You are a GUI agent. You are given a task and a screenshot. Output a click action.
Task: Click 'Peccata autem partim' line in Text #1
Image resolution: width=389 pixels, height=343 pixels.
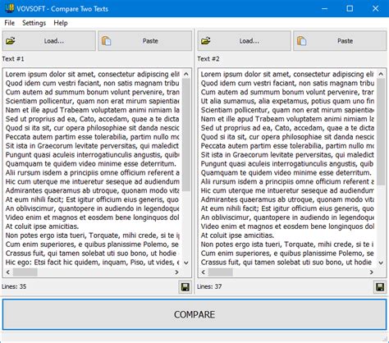pyautogui.click(x=93, y=137)
